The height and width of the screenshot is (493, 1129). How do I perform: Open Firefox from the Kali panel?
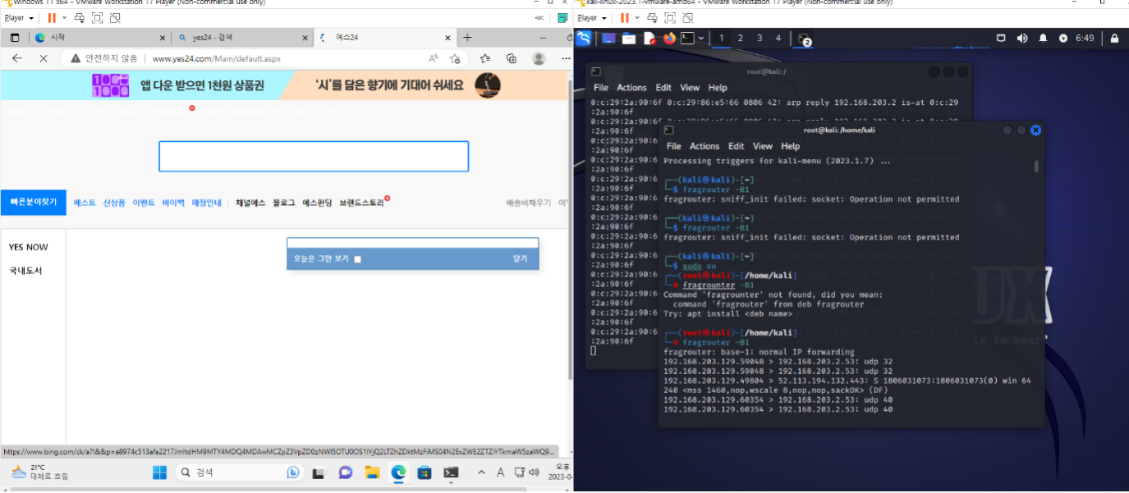pos(668,38)
